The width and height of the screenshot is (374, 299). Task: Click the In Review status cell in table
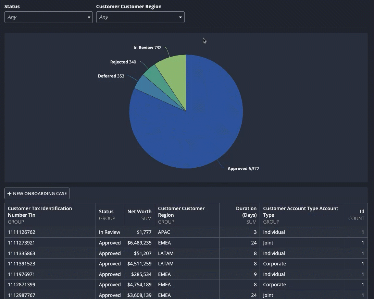(110, 232)
